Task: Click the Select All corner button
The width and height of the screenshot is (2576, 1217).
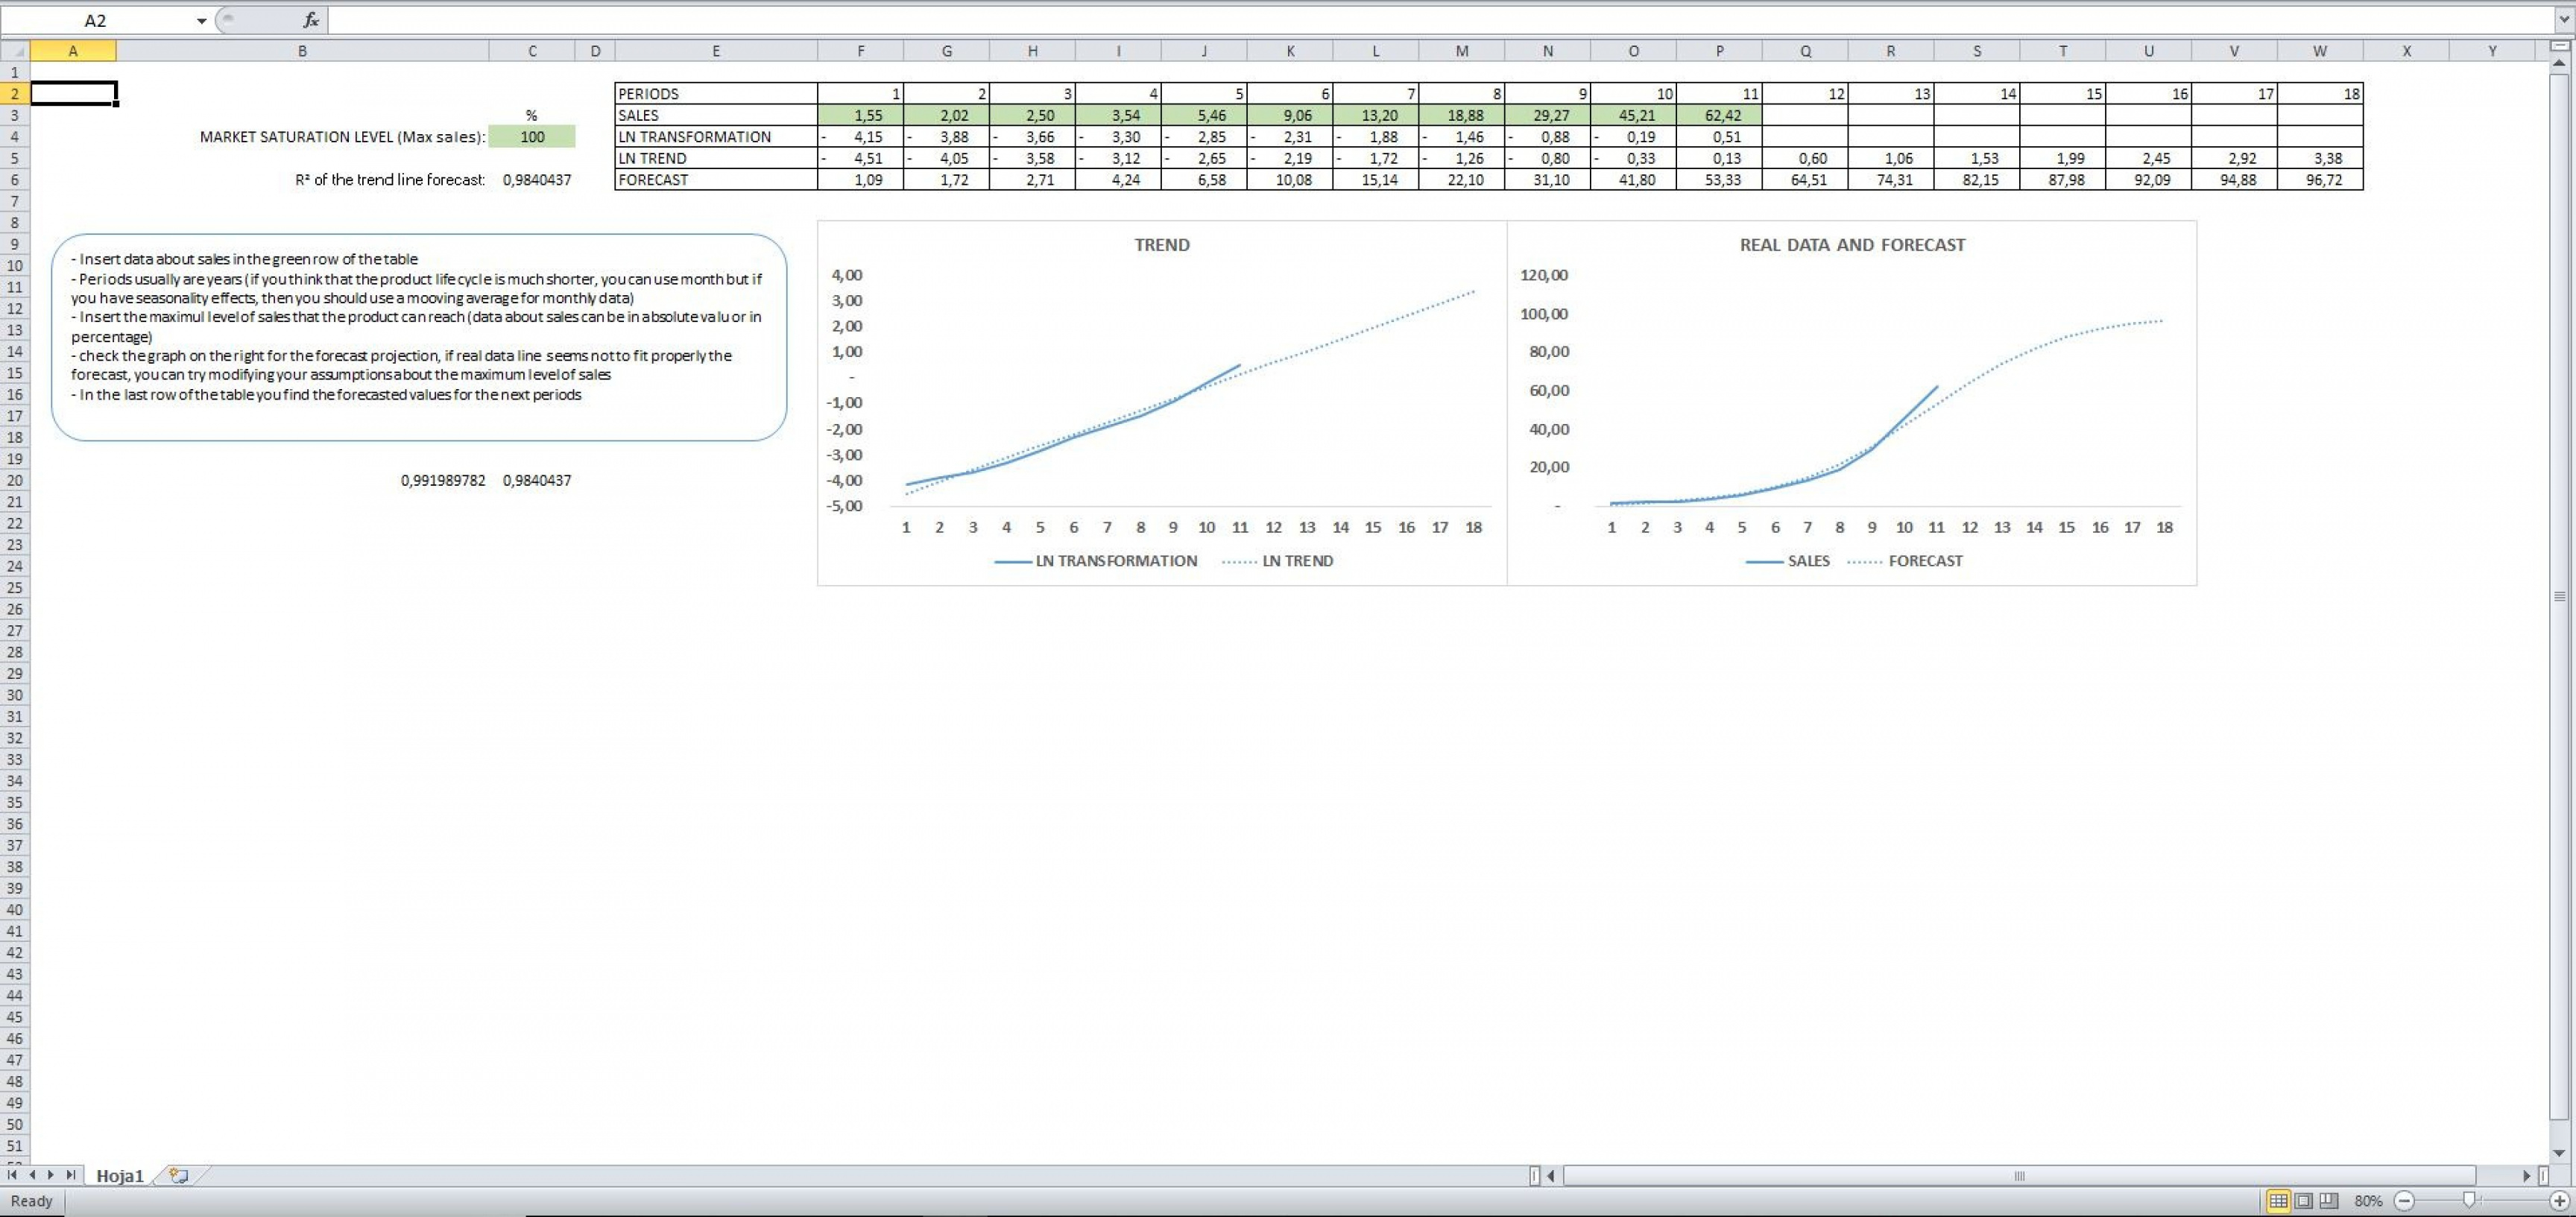Action: pos(14,50)
